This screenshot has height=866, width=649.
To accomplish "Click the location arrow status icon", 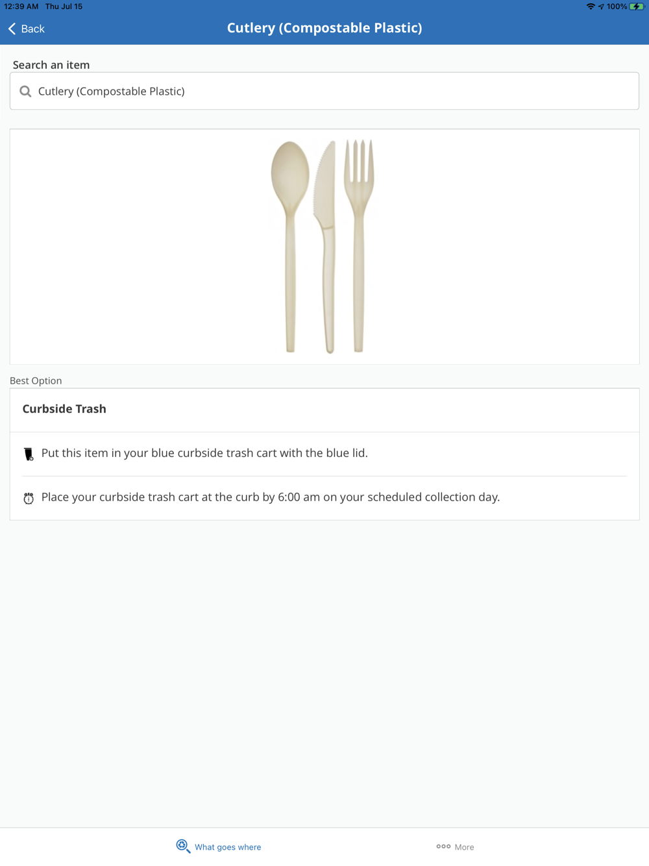I will tap(601, 6).
